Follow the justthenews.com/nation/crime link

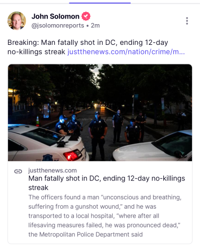pos(126,52)
